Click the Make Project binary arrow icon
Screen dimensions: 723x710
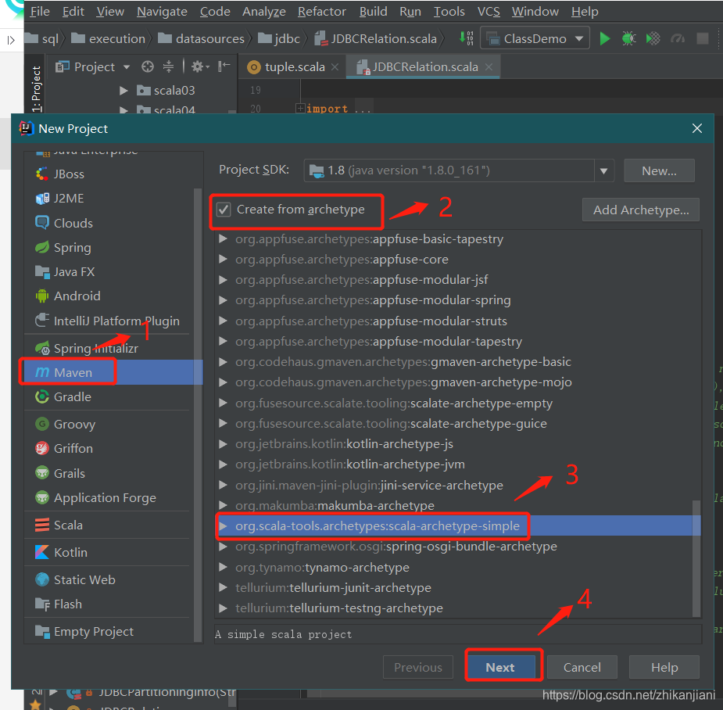[x=466, y=38]
